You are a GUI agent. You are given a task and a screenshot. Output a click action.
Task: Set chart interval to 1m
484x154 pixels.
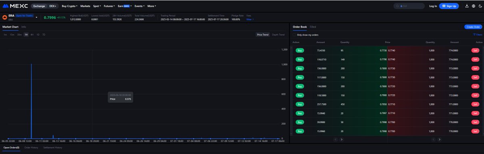5,35
